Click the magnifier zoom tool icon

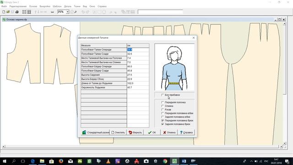76,12
